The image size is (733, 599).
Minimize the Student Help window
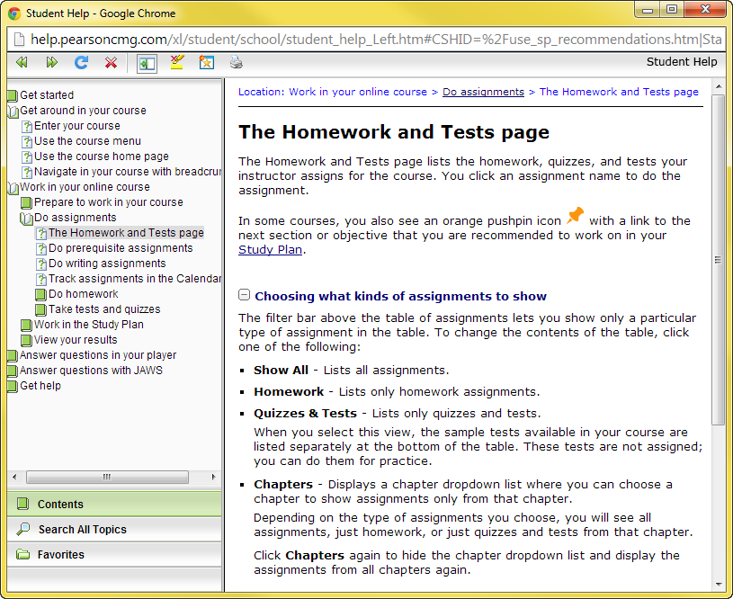[x=648, y=10]
